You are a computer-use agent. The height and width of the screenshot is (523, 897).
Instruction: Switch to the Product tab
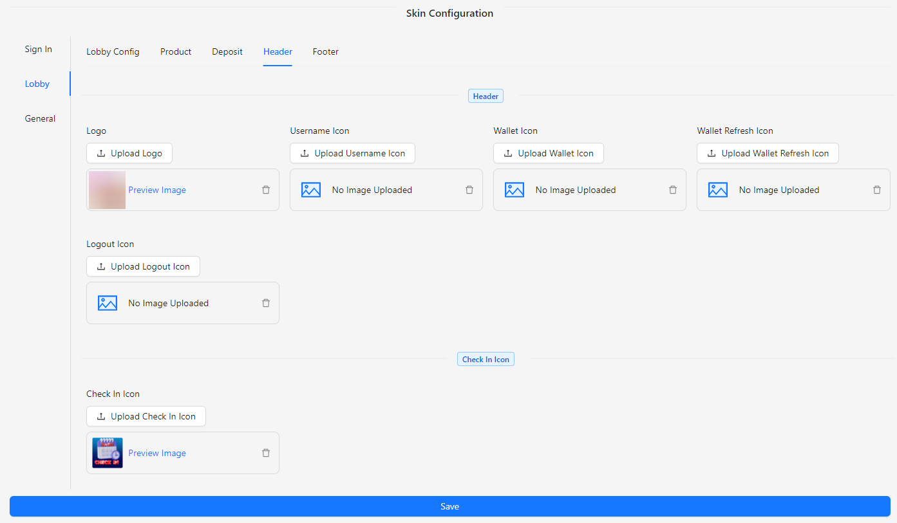click(176, 51)
